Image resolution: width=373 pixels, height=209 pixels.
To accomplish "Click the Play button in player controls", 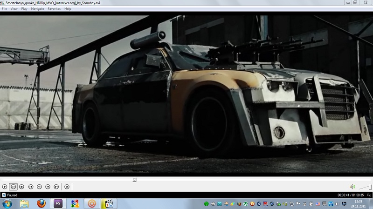I will (x=5, y=187).
